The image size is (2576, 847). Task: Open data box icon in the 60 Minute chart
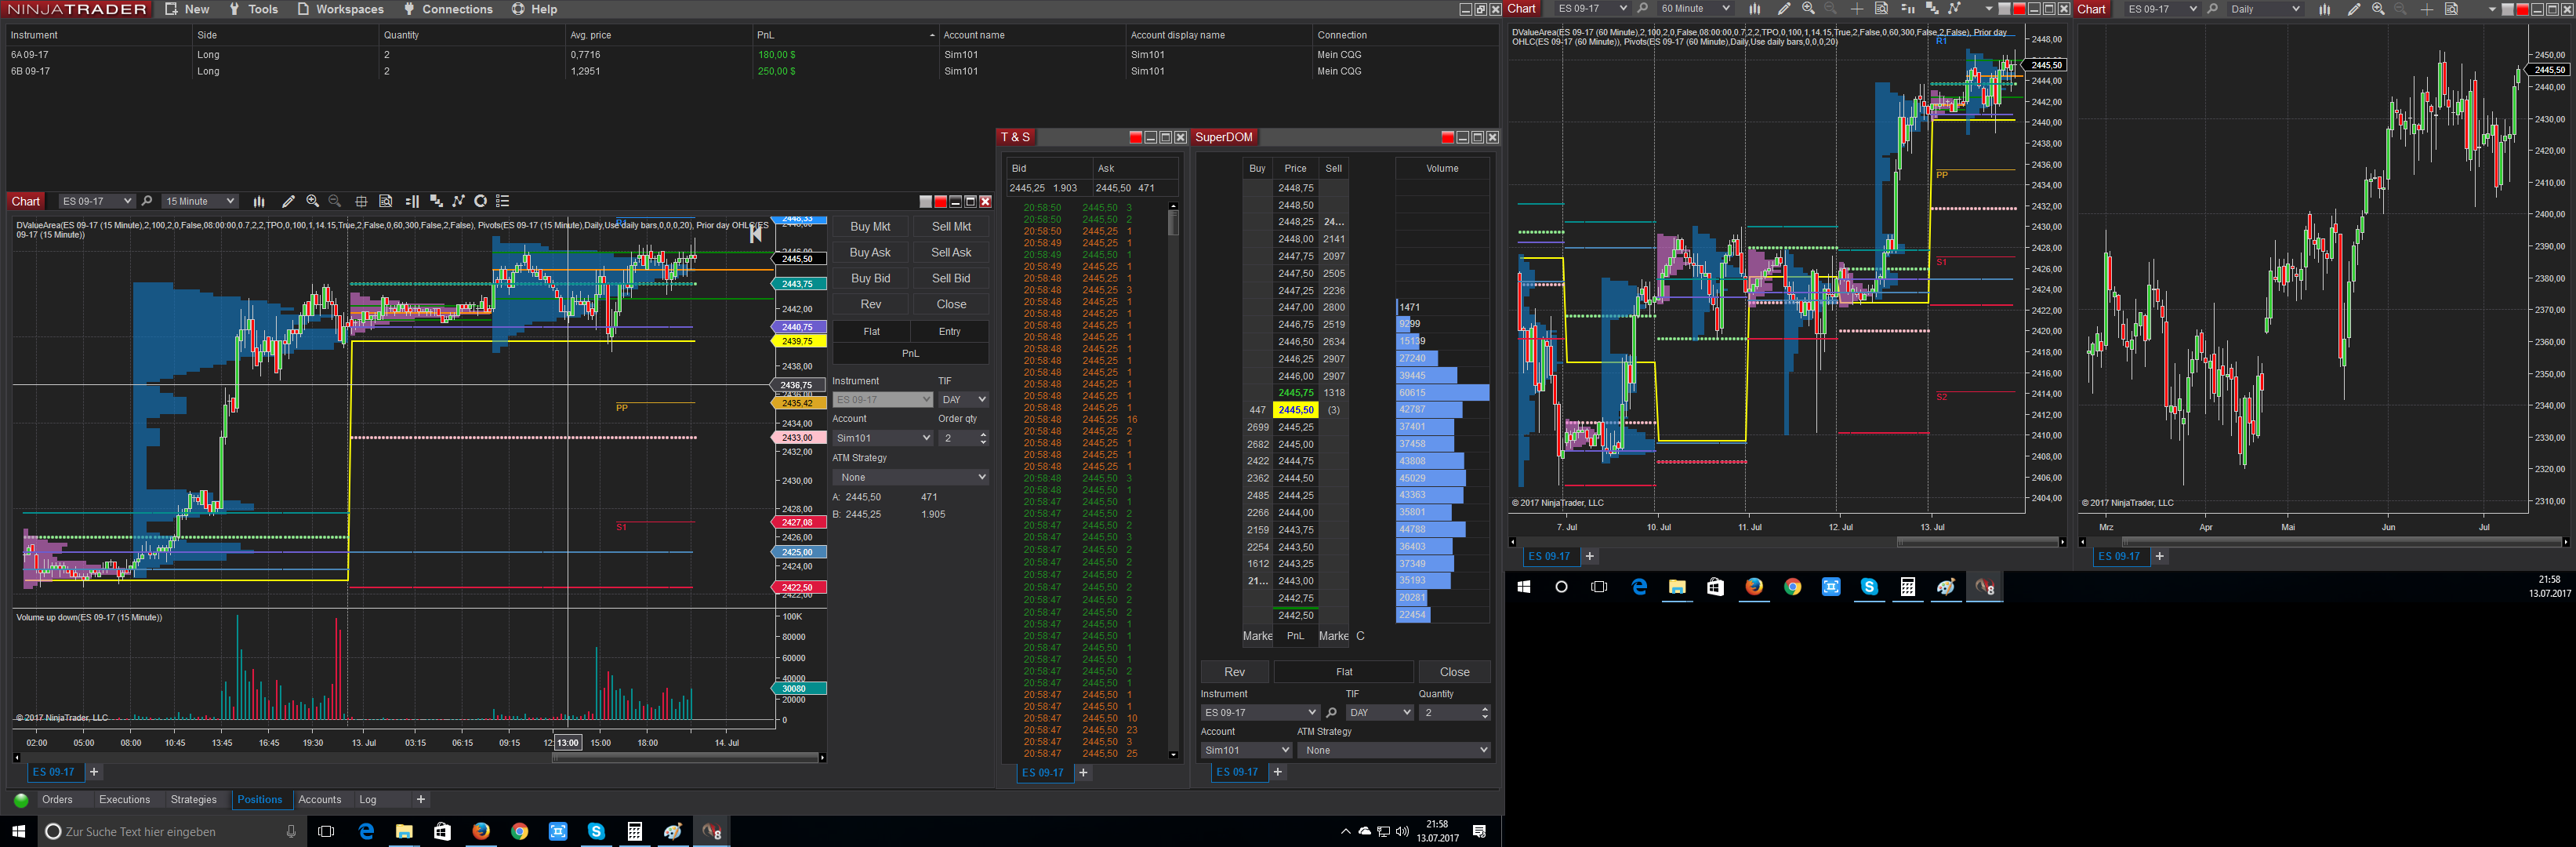click(x=1881, y=9)
